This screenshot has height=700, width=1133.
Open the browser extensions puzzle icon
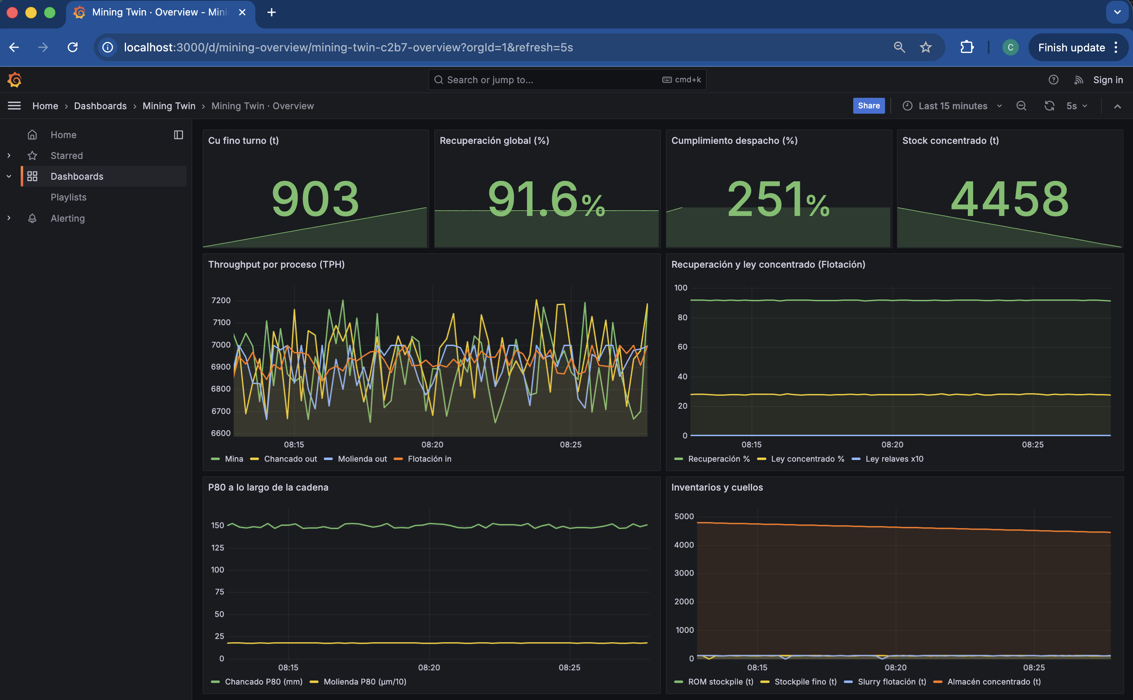(x=967, y=47)
